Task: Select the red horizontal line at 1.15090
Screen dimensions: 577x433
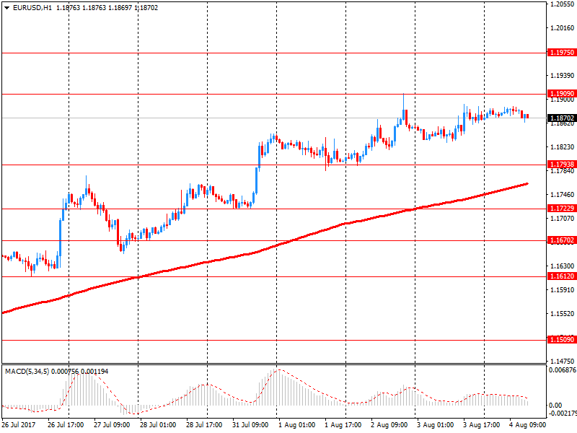Action: 274,340
